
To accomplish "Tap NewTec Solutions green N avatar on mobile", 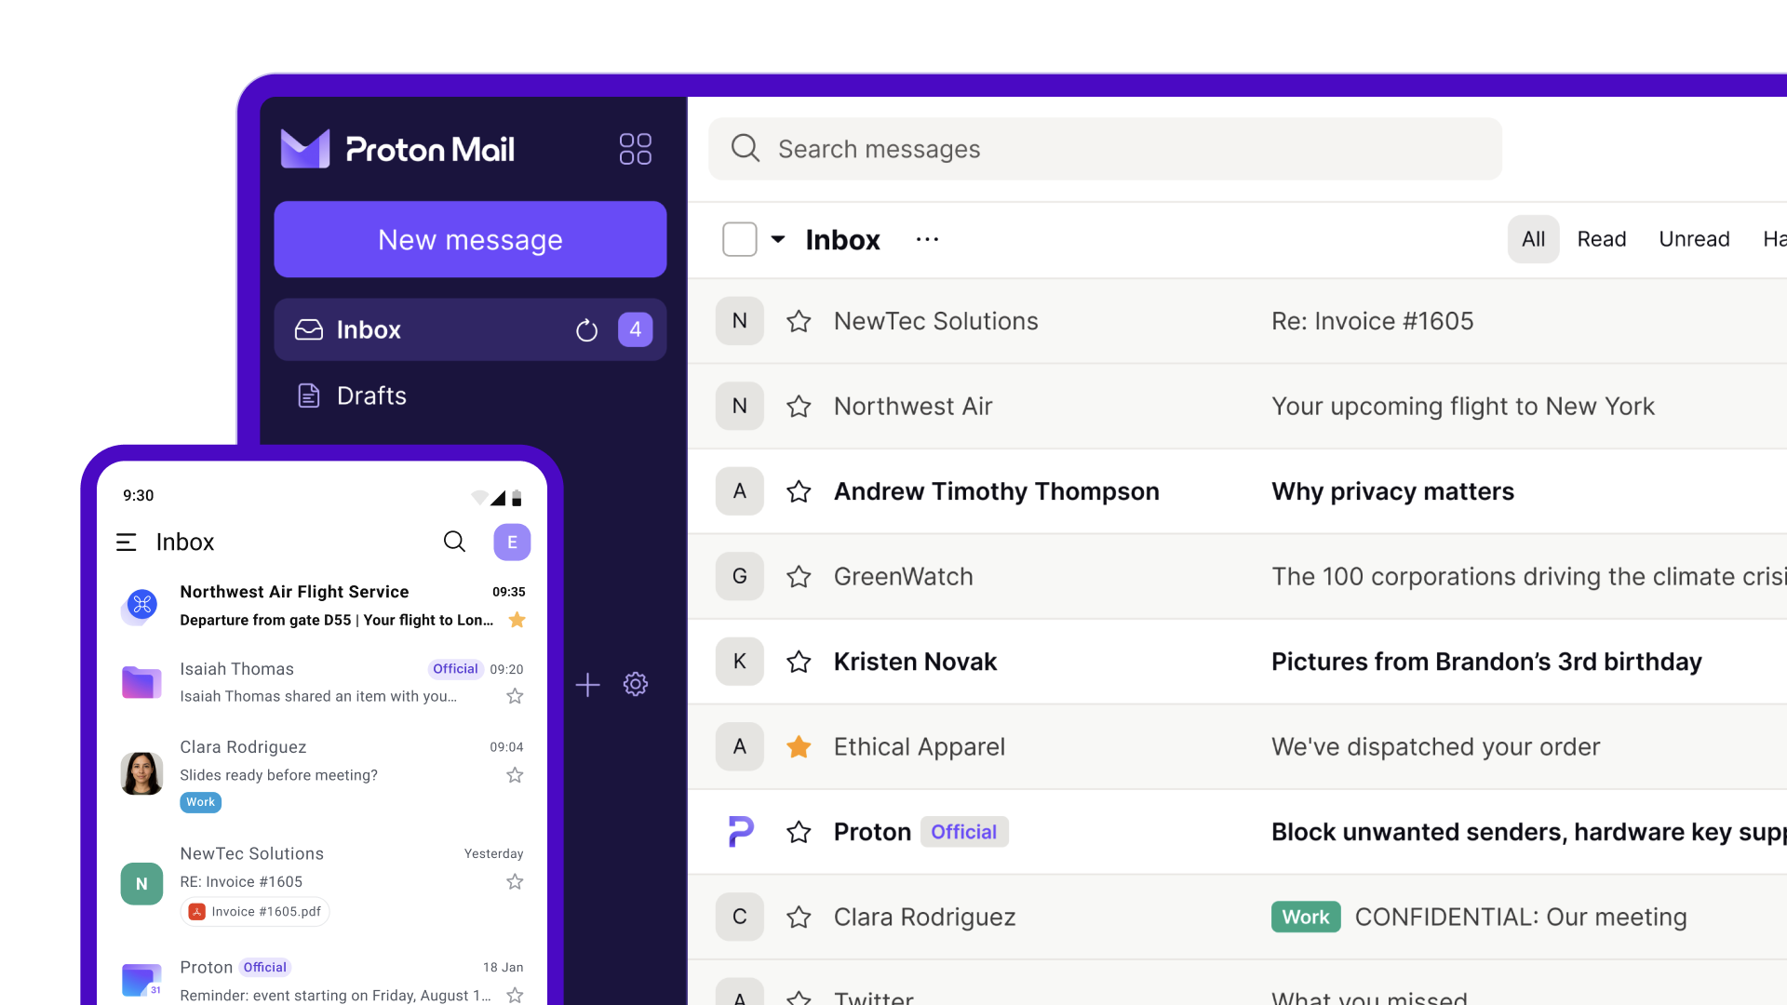I will point(141,884).
